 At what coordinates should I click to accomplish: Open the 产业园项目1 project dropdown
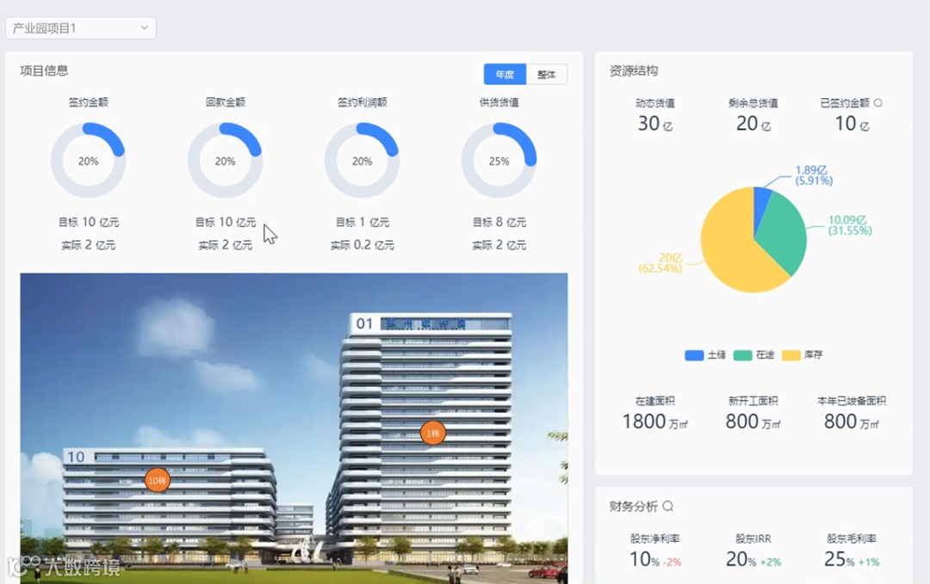click(81, 28)
